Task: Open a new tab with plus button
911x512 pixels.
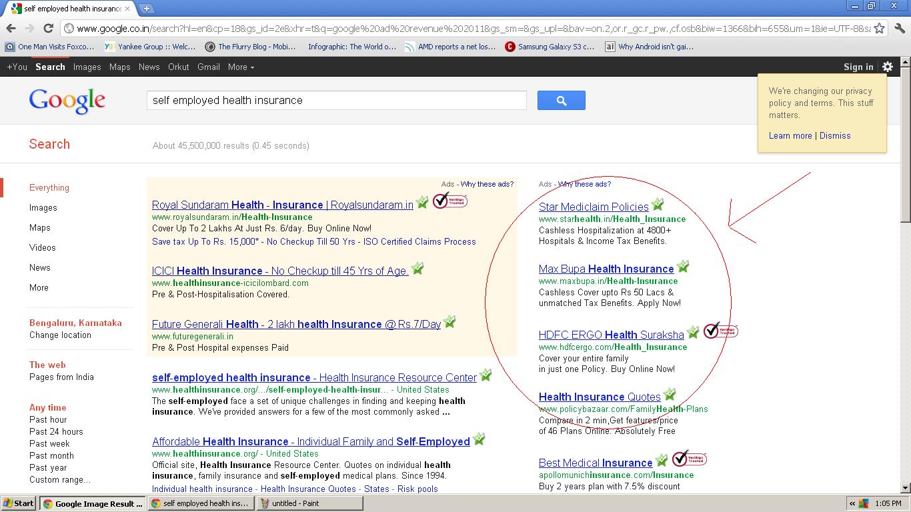Action: coord(146,9)
